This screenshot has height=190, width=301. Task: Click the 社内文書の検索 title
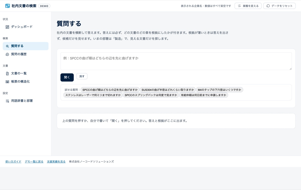tap(24, 6)
